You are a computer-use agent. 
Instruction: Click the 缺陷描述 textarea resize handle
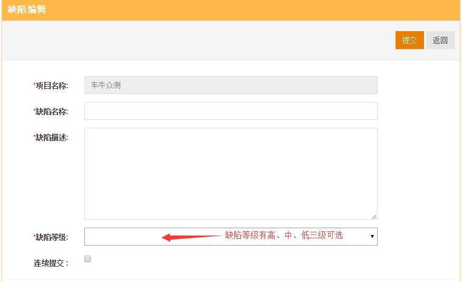click(x=374, y=217)
